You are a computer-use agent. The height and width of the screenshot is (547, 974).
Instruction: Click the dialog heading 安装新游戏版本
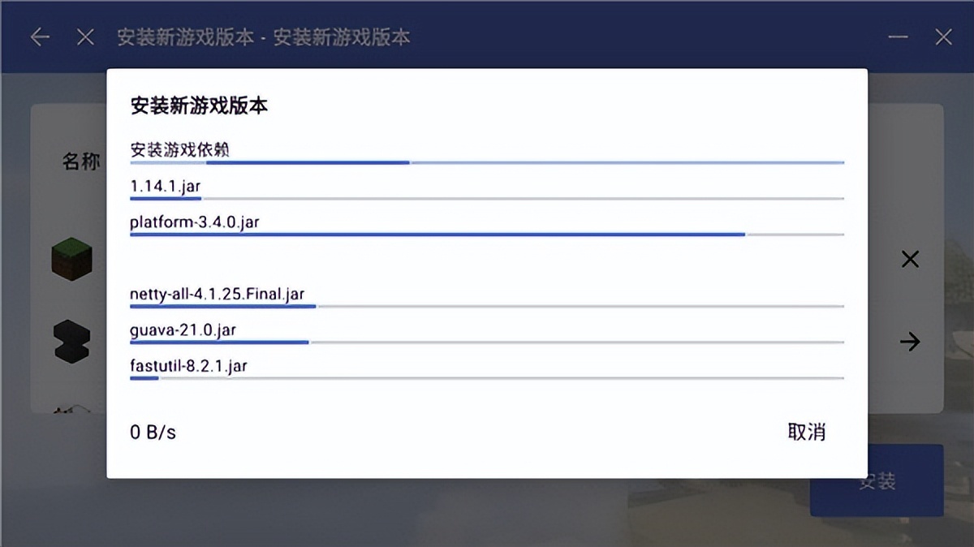pos(199,106)
